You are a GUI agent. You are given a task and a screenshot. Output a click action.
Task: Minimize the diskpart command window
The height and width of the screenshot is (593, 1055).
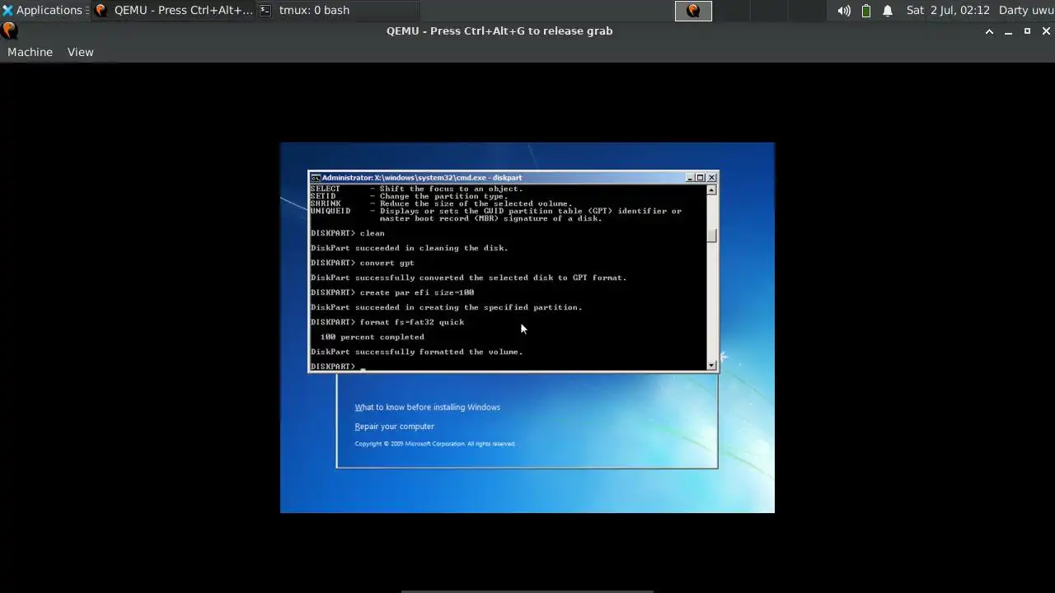pos(689,178)
